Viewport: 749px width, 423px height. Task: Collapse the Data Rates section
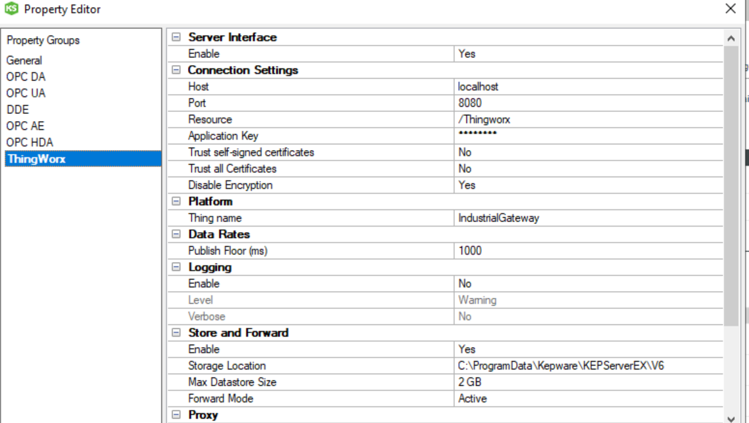[176, 234]
